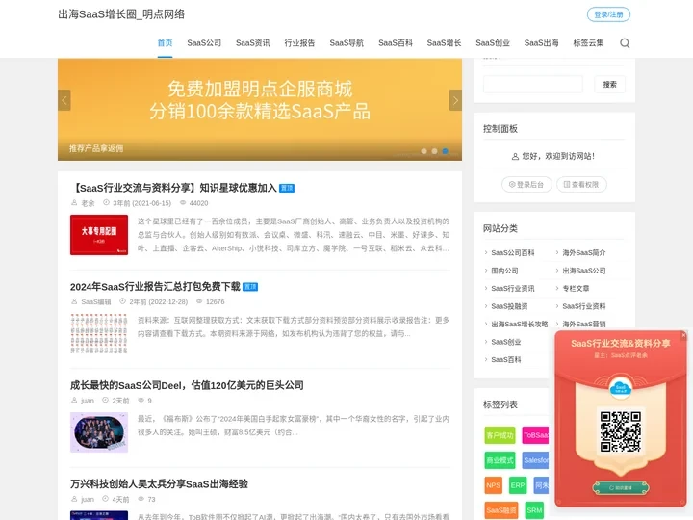The width and height of the screenshot is (693, 520).
Task: Open article 知识星球优惠加入
Action: point(173,188)
